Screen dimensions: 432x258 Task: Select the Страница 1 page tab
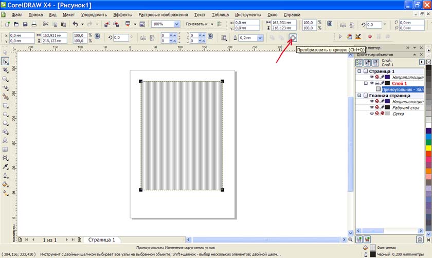point(102,239)
